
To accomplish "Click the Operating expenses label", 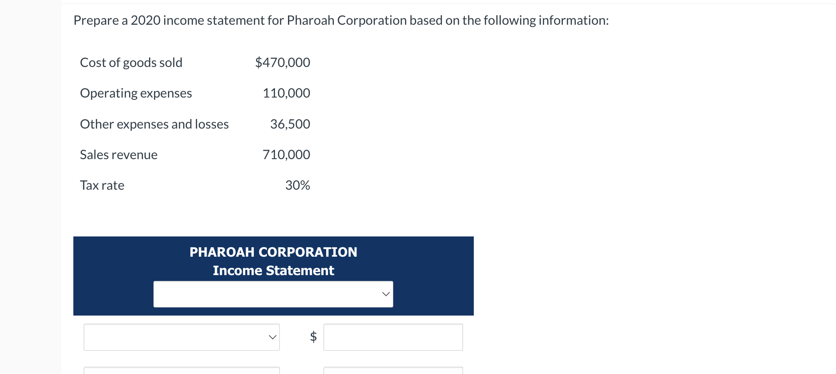I will coord(136,93).
